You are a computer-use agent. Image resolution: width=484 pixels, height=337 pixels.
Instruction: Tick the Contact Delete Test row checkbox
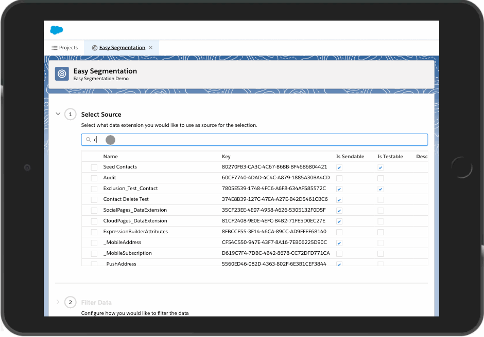coord(94,200)
